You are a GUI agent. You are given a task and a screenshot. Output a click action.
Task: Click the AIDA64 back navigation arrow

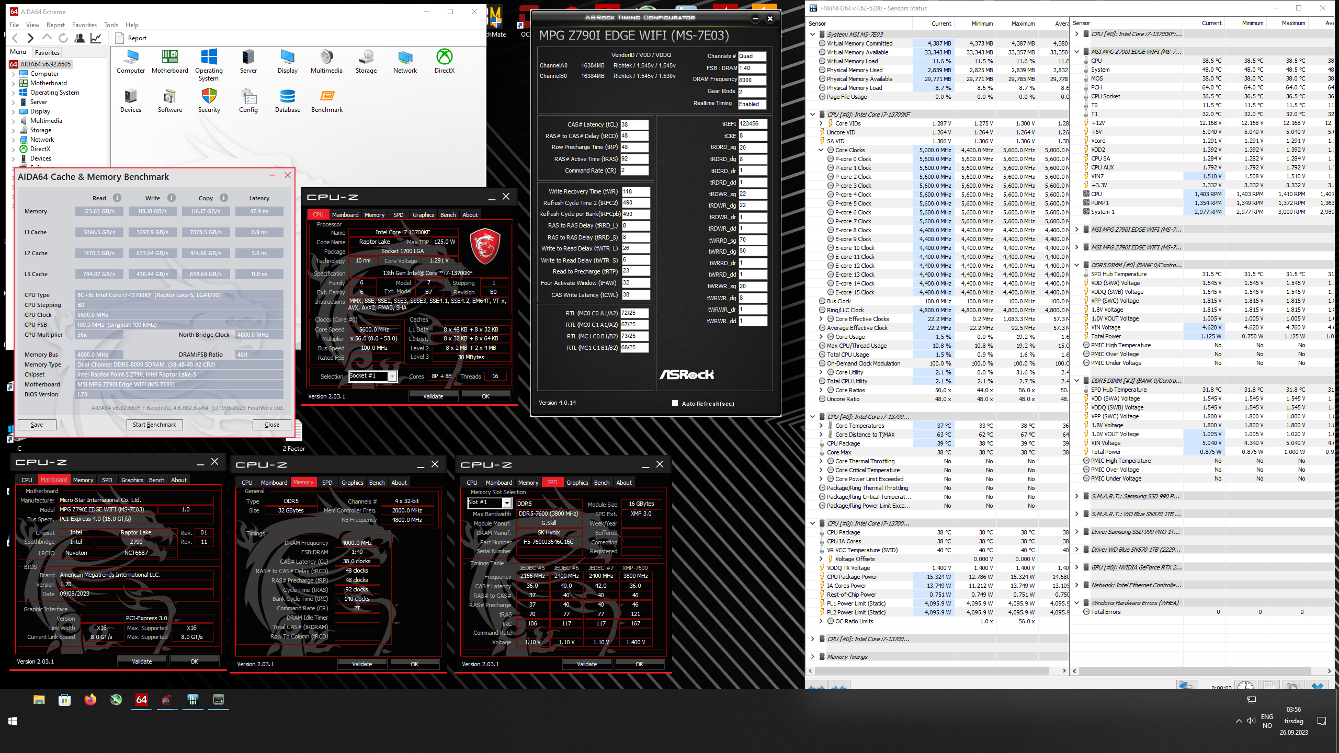(x=15, y=38)
